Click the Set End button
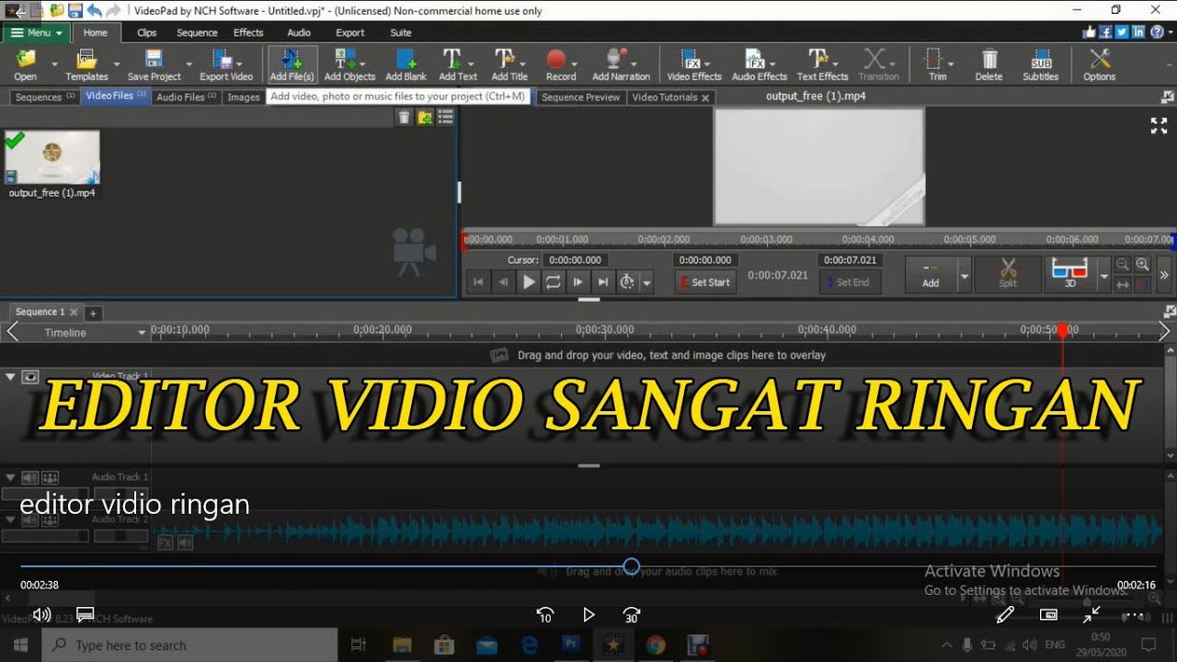This screenshot has height=662, width=1177. (x=850, y=282)
